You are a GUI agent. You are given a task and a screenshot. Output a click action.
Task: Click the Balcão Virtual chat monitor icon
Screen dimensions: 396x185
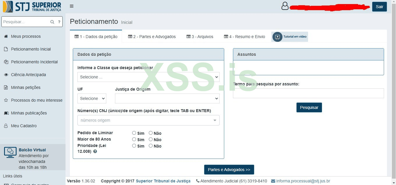coord(10,152)
